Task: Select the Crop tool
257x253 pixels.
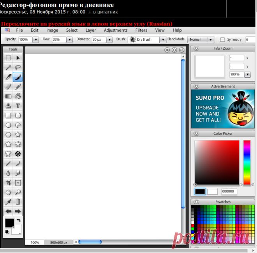Action: click(x=8, y=182)
